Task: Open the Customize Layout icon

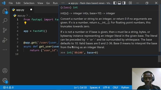Action: [x=130, y=3]
